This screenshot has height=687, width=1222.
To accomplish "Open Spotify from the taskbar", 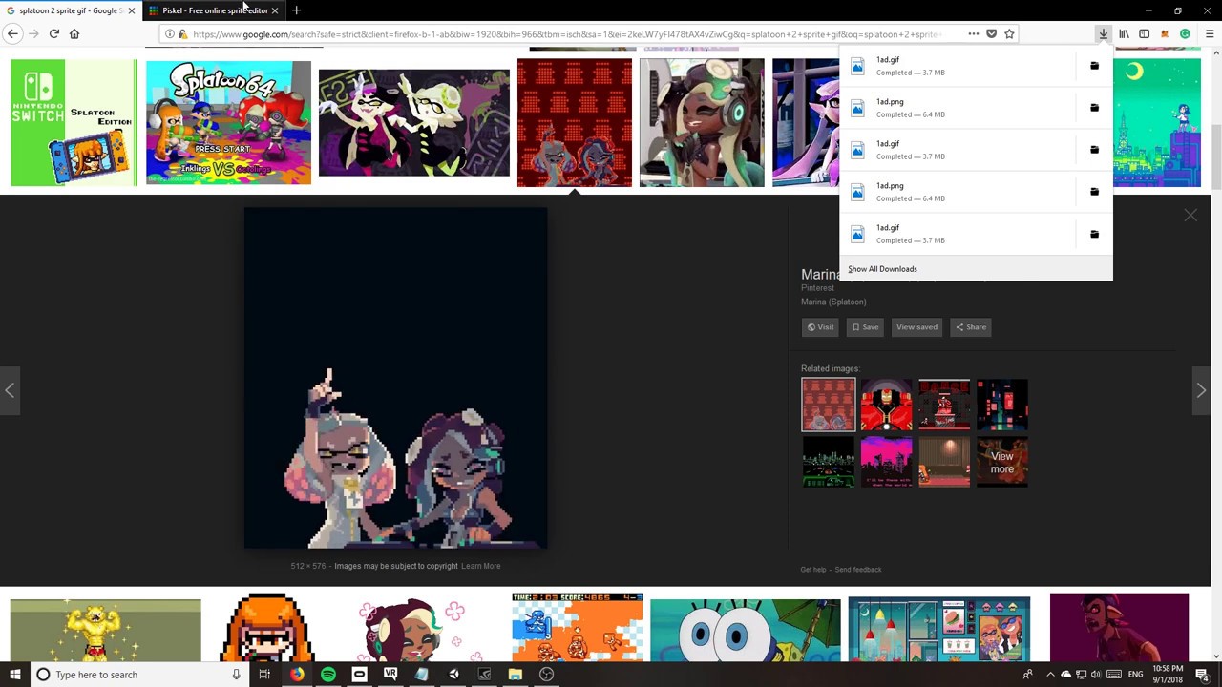I will tap(327, 675).
